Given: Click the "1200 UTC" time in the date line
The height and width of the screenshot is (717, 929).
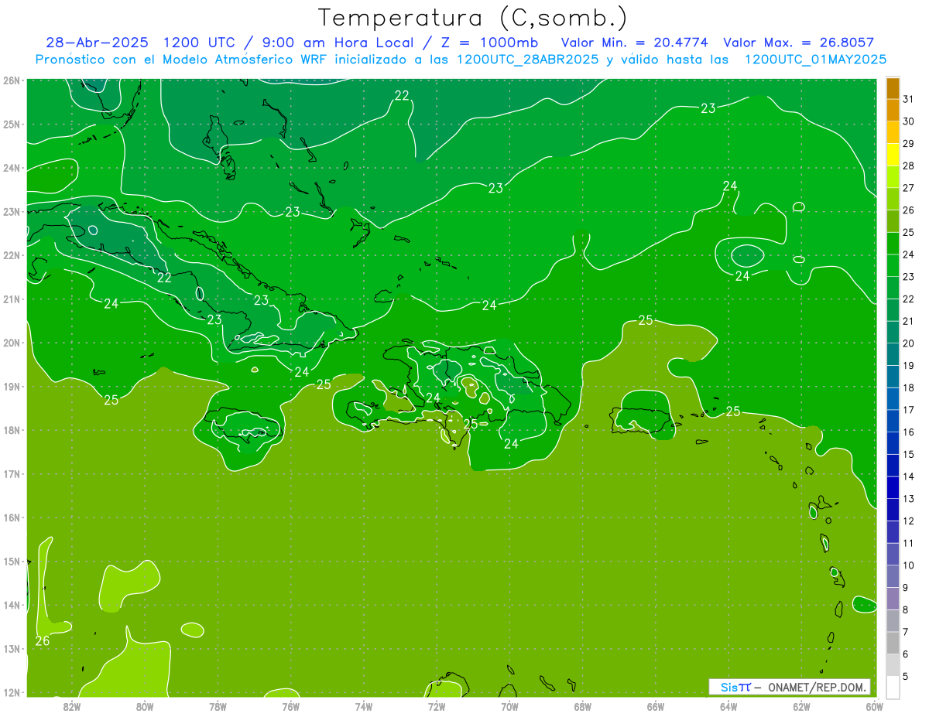Looking at the screenshot, I should [200, 43].
